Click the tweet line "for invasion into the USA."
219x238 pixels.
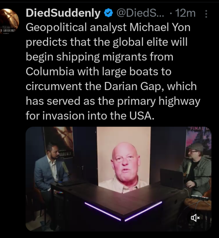[90, 116]
